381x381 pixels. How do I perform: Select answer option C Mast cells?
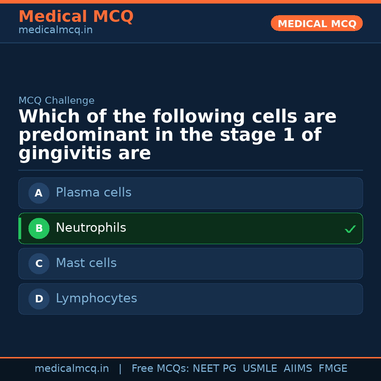[190, 264]
